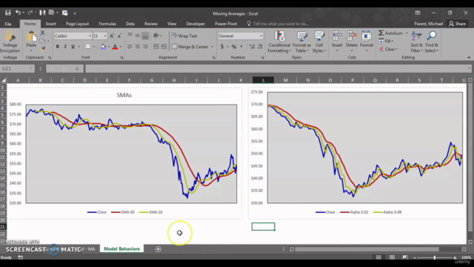Open Format as Table gallery
This screenshot has height=267, width=474.
pyautogui.click(x=301, y=42)
